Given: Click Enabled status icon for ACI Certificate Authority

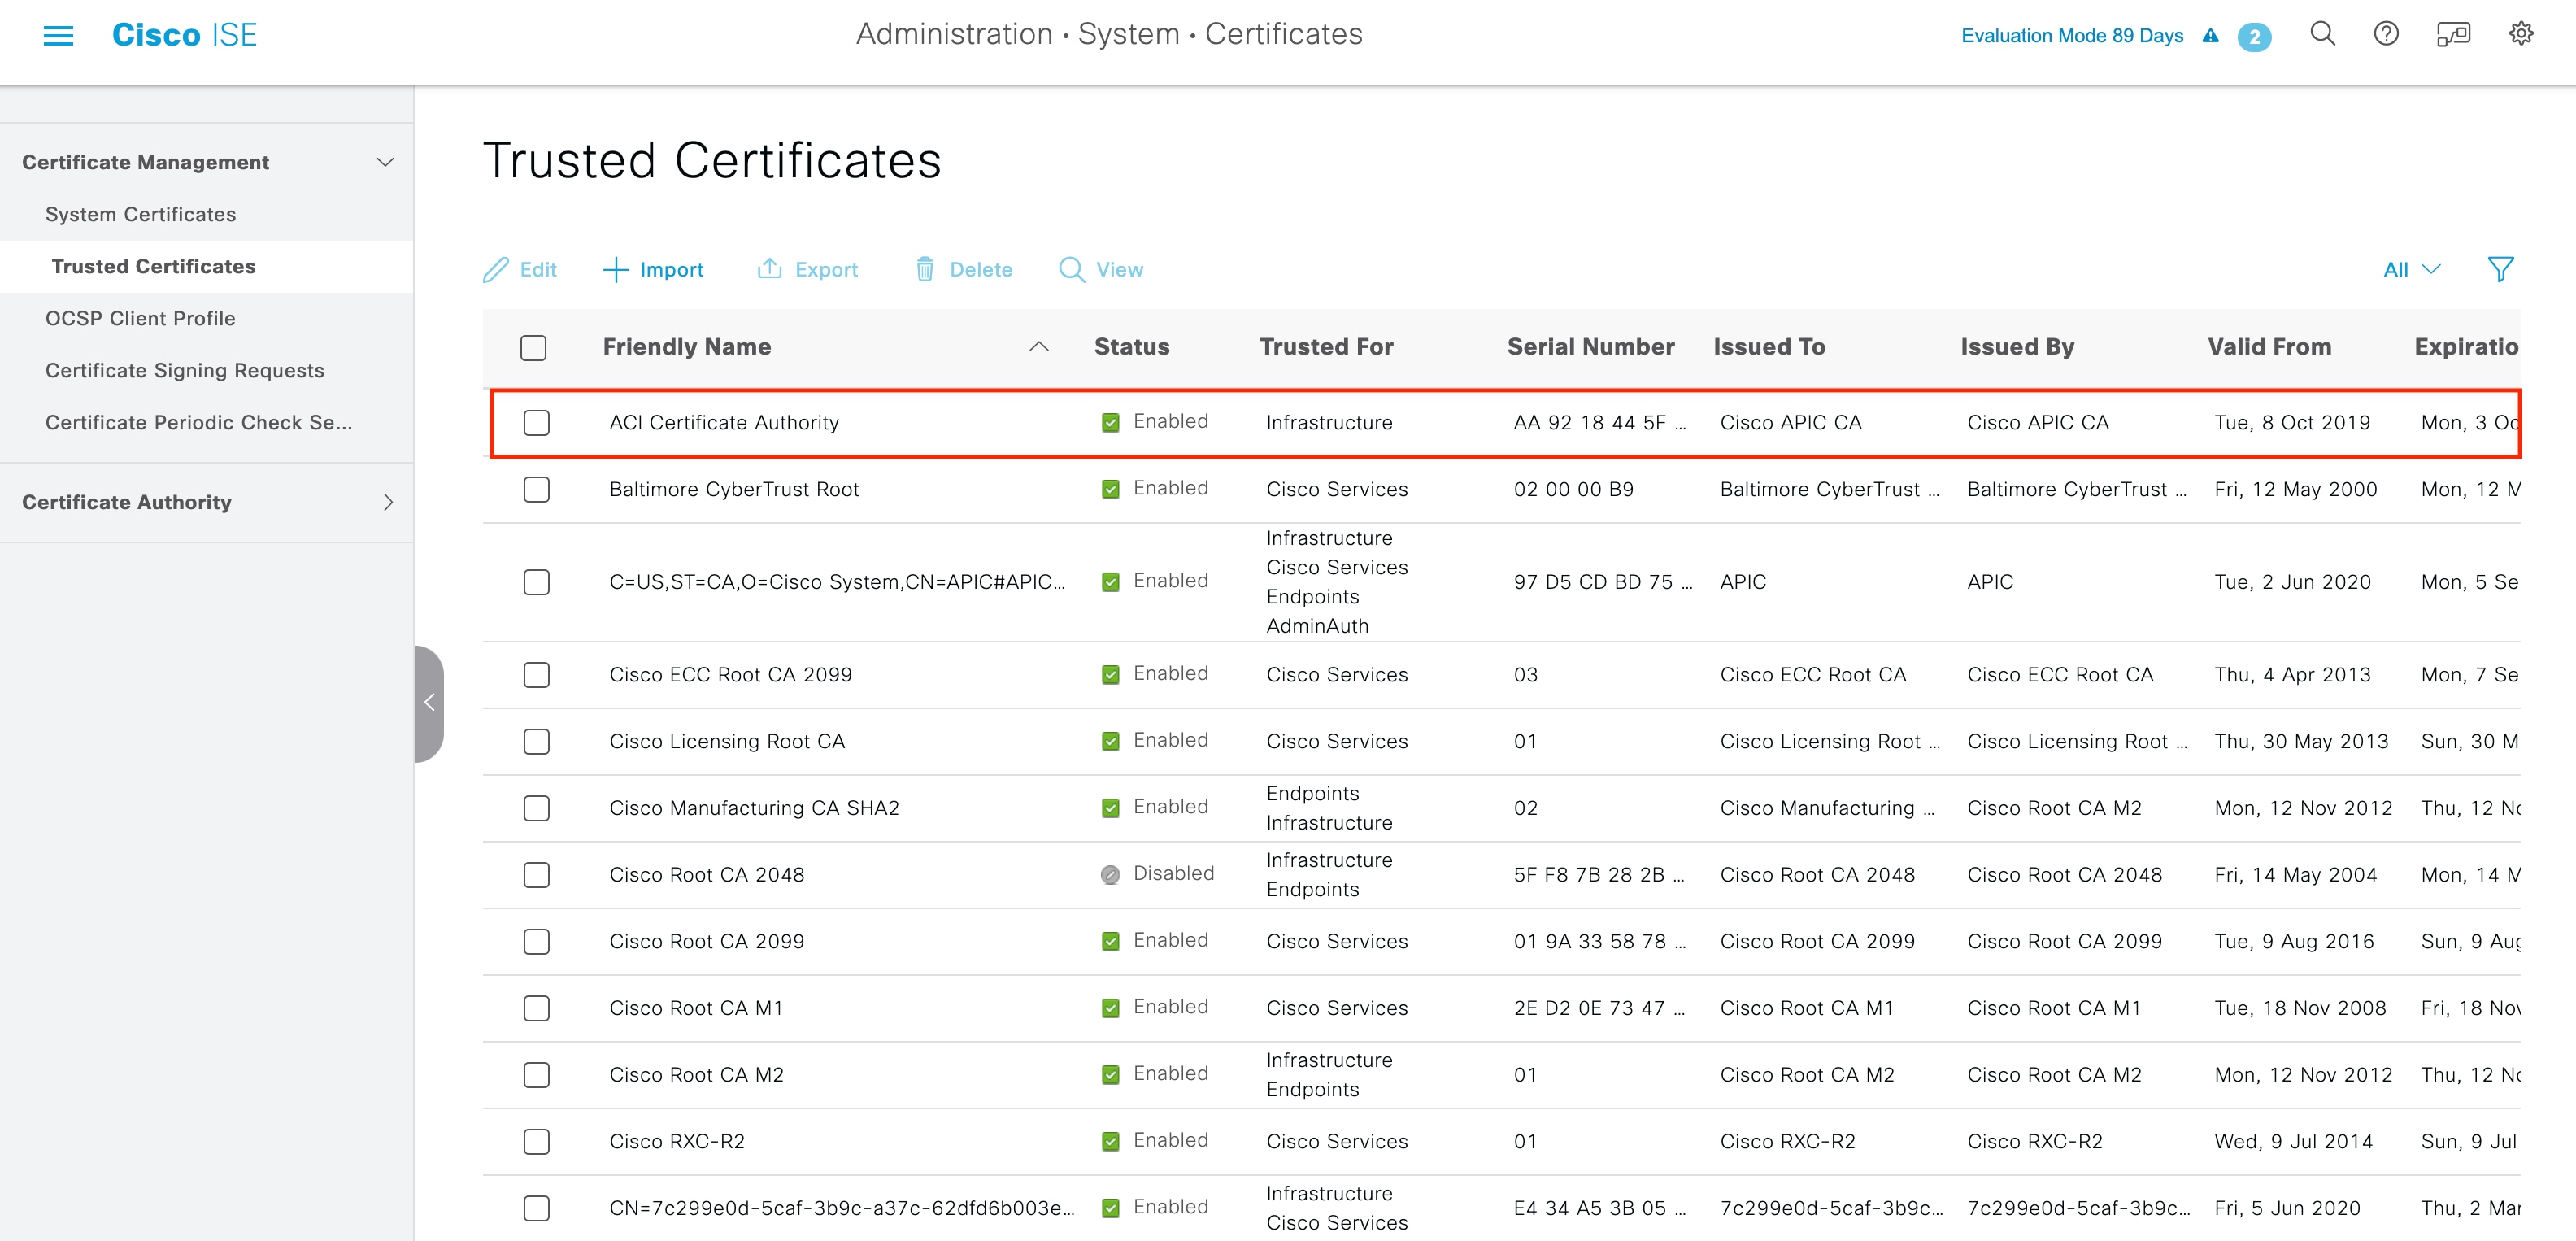Looking at the screenshot, I should pyautogui.click(x=1110, y=422).
